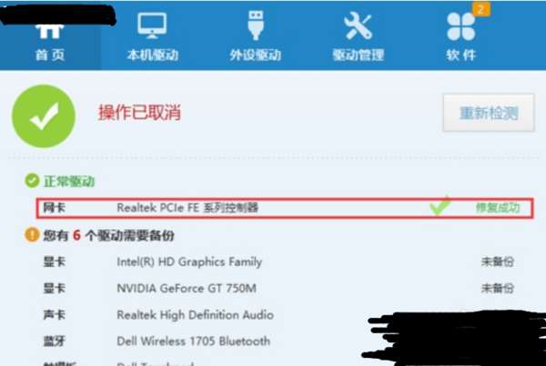Select the Dell Wireless 1705 Bluetooth row

(202, 341)
